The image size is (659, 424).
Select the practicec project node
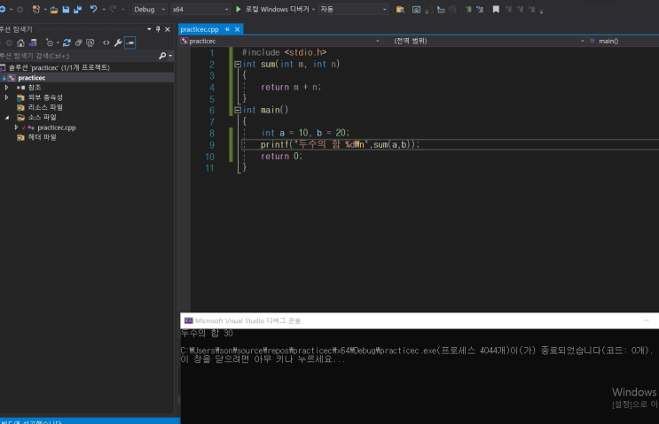click(32, 78)
